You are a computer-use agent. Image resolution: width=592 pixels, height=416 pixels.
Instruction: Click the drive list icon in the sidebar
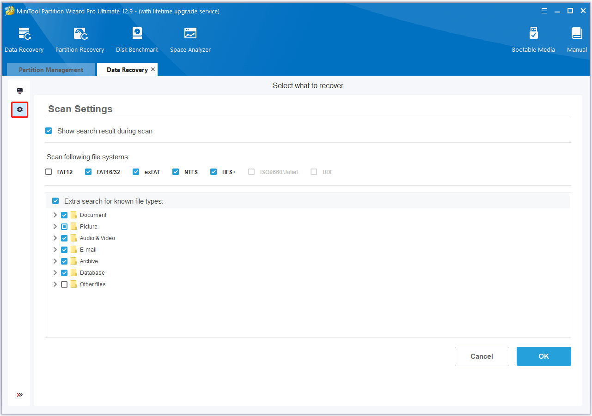click(x=20, y=91)
